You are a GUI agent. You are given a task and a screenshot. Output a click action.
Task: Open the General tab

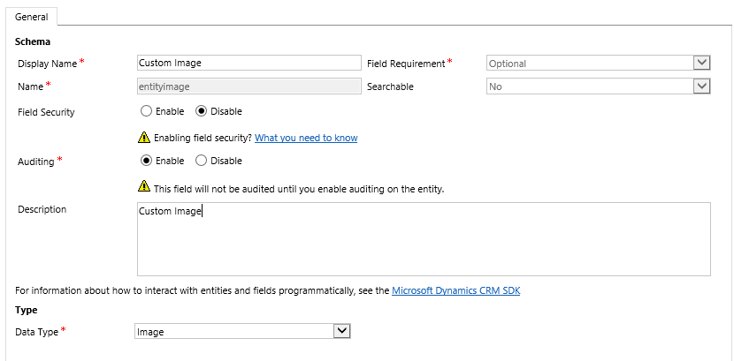[31, 17]
